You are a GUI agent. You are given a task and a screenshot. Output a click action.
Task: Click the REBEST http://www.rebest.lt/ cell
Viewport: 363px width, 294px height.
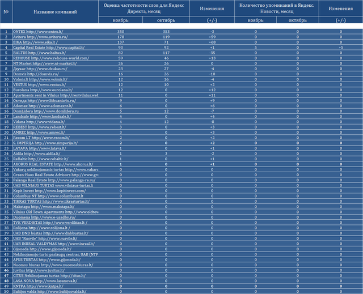[x=55, y=127]
